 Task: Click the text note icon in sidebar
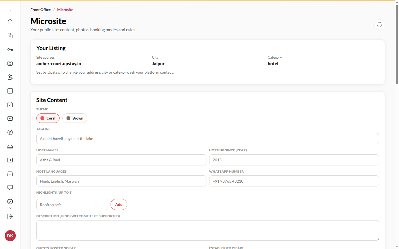click(x=10, y=91)
